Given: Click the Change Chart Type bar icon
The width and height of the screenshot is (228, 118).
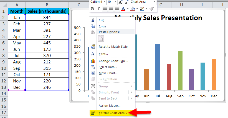Looking at the screenshot, I should [93, 61].
